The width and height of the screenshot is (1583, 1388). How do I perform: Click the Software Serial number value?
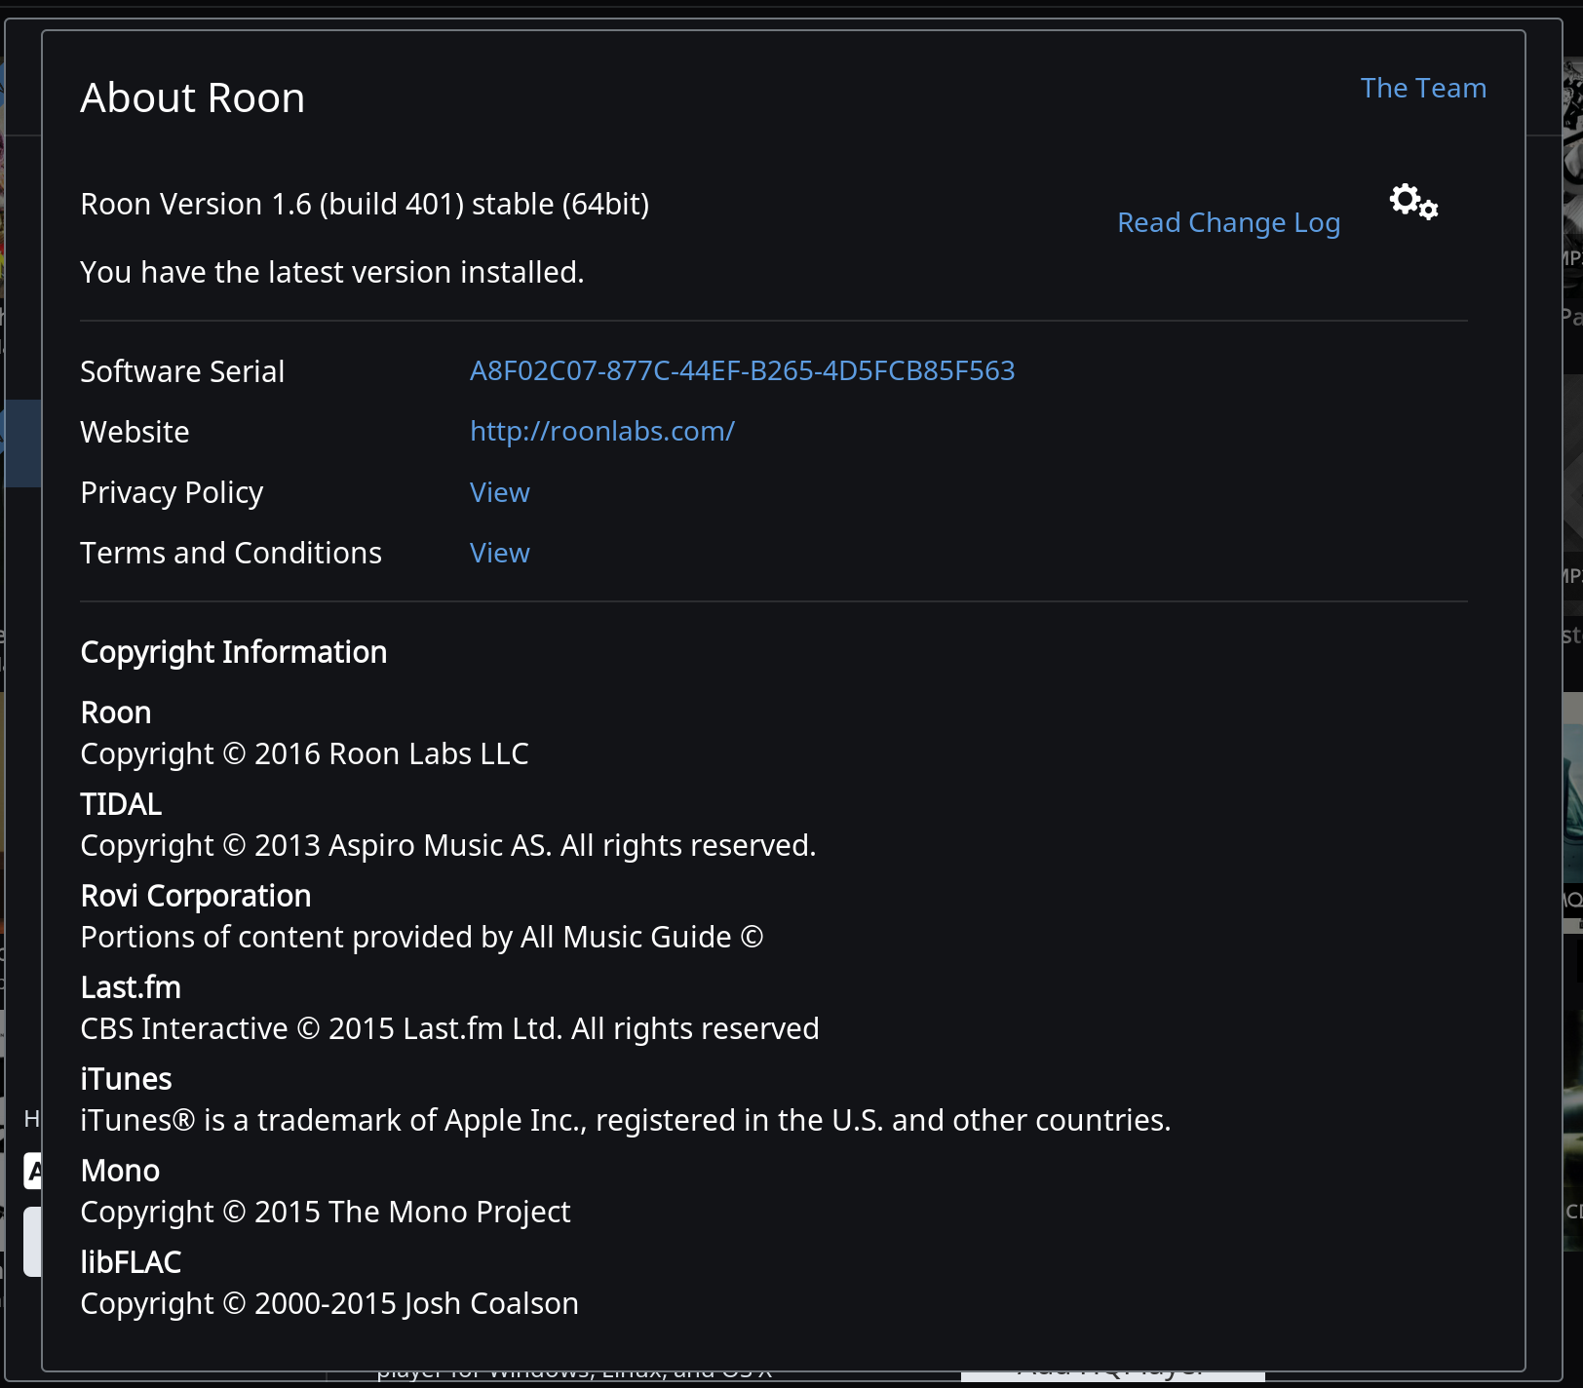[742, 371]
